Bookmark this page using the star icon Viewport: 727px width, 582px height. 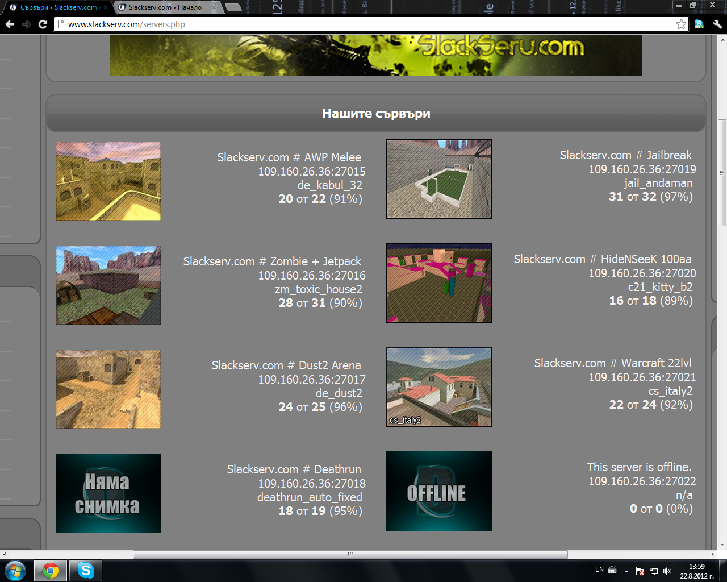[681, 24]
